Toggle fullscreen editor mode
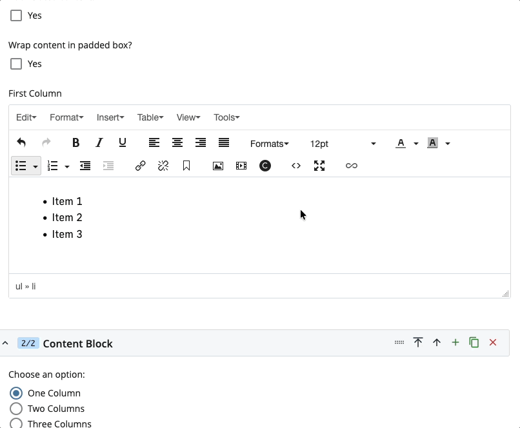The image size is (520, 428). (x=319, y=166)
